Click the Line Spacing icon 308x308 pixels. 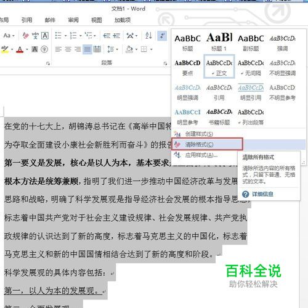pyautogui.click(x=111, y=49)
